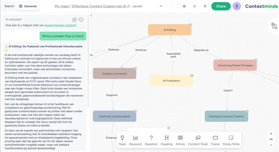
Task: Add a Sticky Note
Action: (231, 140)
